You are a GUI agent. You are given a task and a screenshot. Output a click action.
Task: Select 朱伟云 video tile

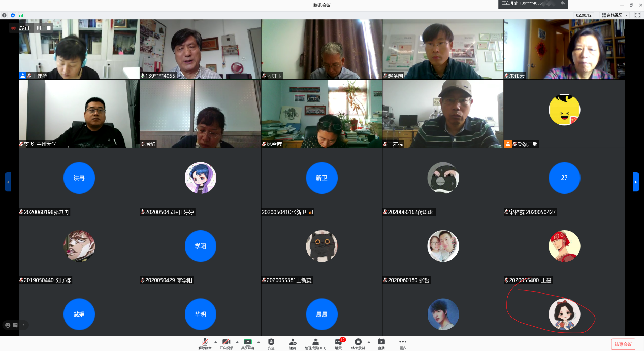pyautogui.click(x=564, y=49)
